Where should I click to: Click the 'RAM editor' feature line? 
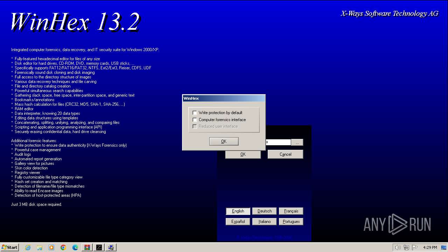pyautogui.click(x=24, y=109)
